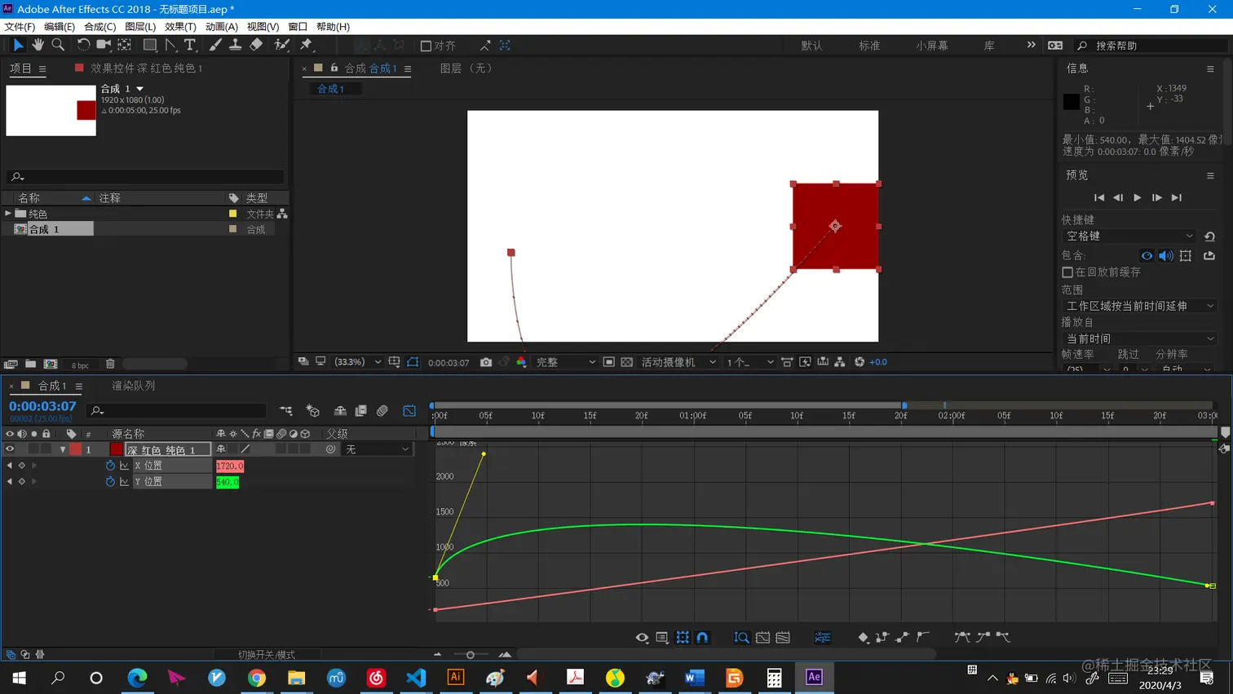Click the graph type eye options icon
Image resolution: width=1233 pixels, height=694 pixels.
tap(642, 637)
